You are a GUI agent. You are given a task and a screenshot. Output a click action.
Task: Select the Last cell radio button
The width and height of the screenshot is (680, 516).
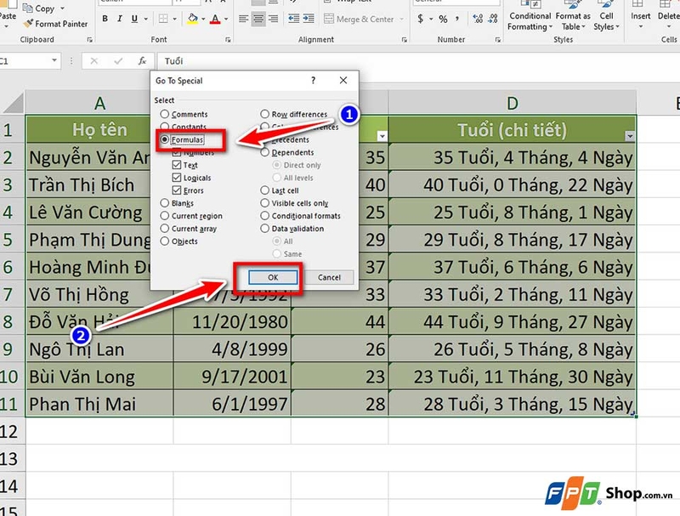click(x=263, y=190)
